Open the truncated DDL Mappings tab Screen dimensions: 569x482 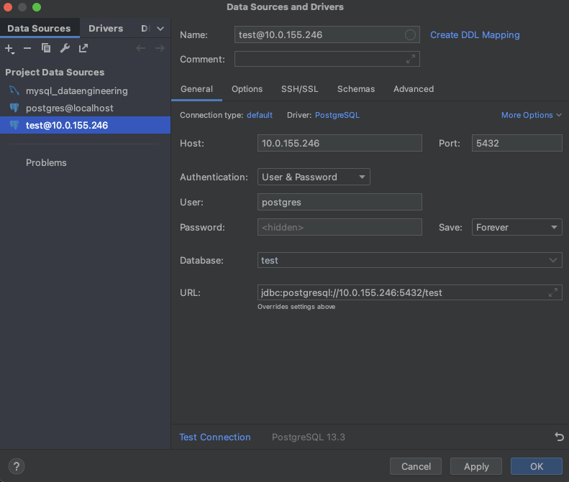(145, 28)
